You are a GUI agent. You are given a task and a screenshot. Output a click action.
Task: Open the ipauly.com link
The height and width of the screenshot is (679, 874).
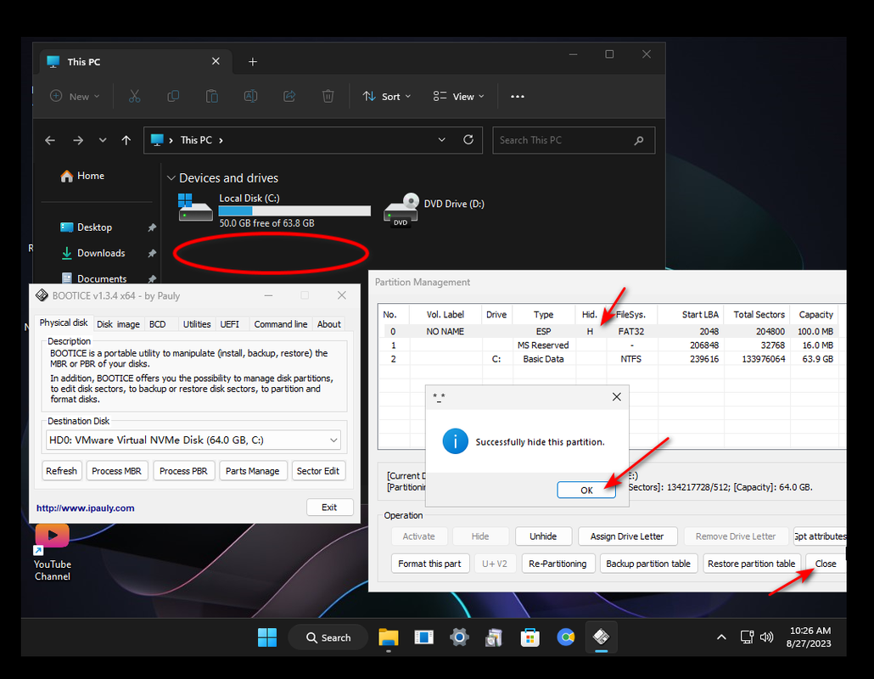coord(86,508)
